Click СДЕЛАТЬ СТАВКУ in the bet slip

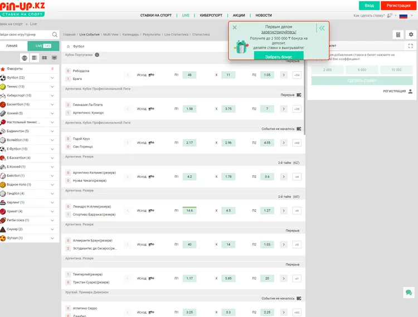(x=362, y=81)
